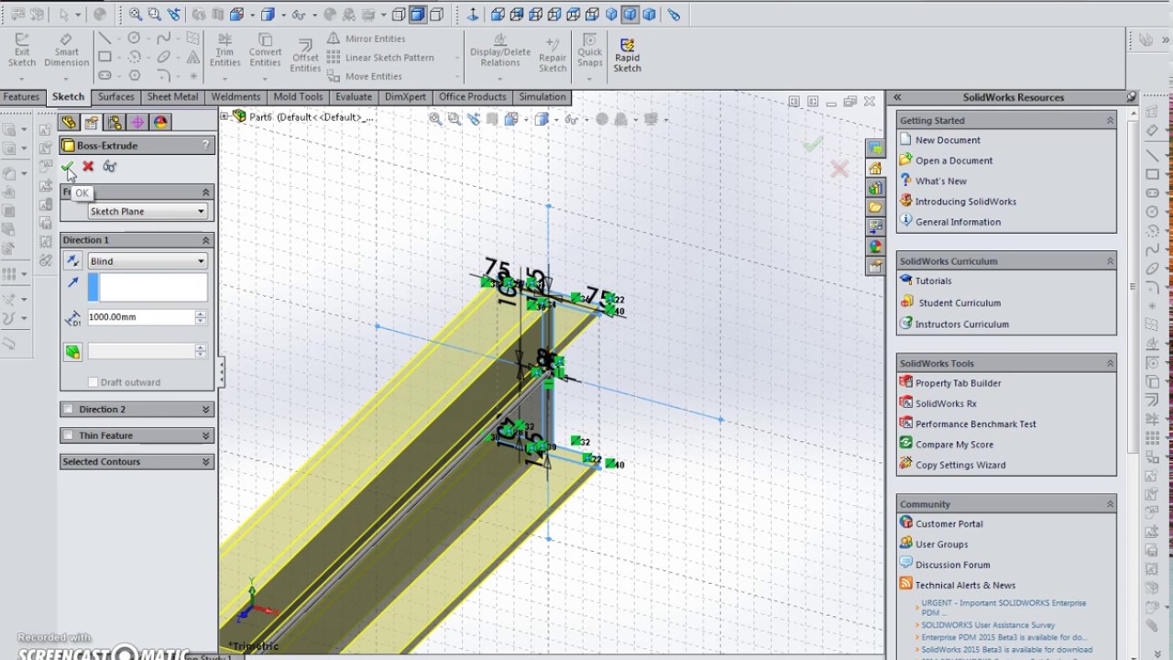
Task: Collapse the Getting Started group
Action: pos(1110,120)
